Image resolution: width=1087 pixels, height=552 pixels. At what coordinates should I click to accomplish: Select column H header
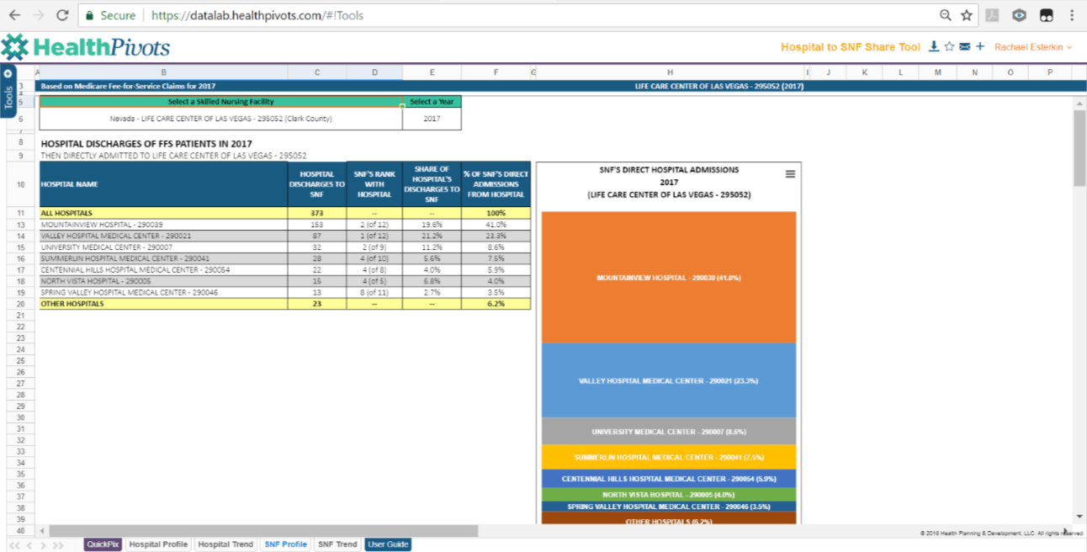[670, 72]
